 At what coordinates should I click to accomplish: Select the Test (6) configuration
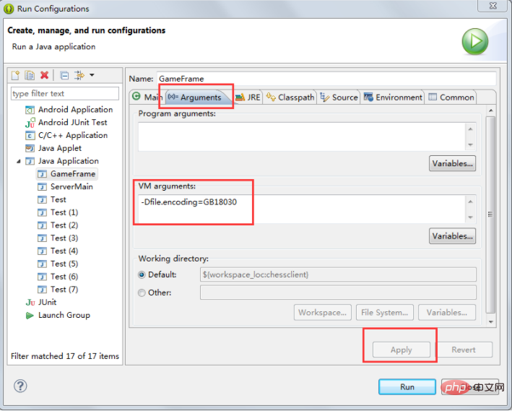[58, 277]
